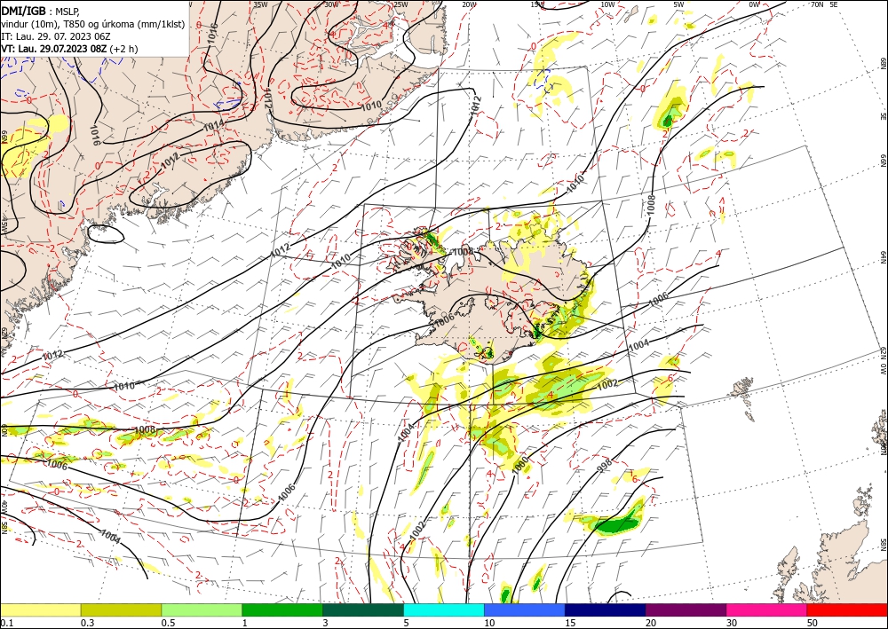Screen dimensions: 888x629
Task: Click the 1000 isobar label
Action: pyautogui.click(x=520, y=465)
